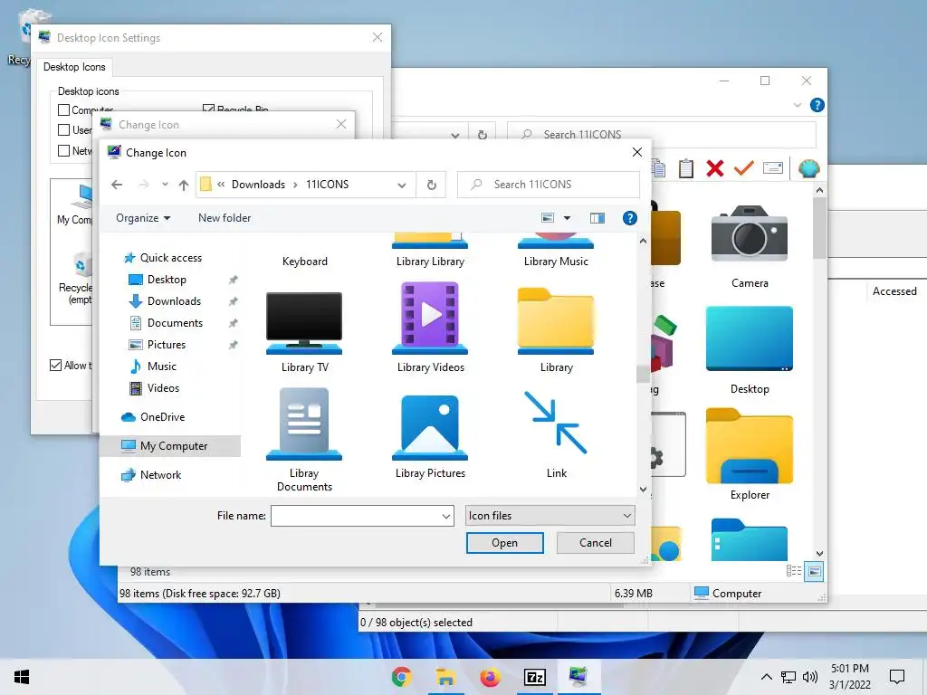
Task: Select the Desktop Icons tab
Action: [74, 67]
